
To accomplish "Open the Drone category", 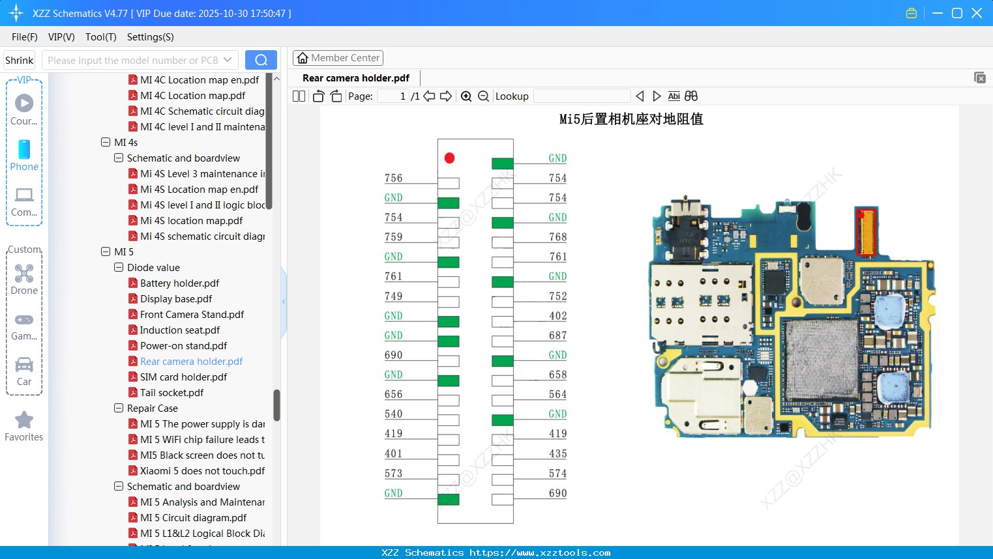I will click(24, 279).
